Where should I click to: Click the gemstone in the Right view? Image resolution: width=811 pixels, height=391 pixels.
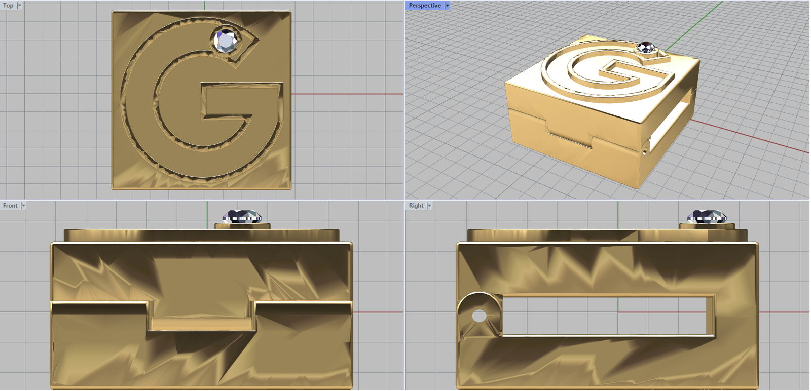point(707,217)
